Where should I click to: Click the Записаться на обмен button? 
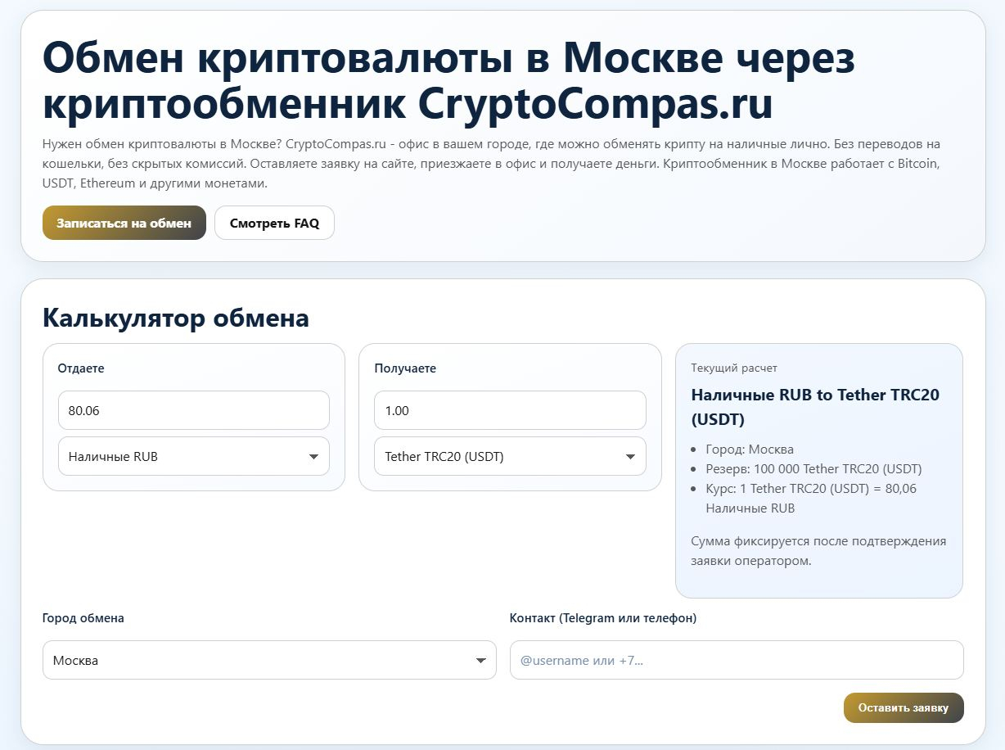[124, 223]
